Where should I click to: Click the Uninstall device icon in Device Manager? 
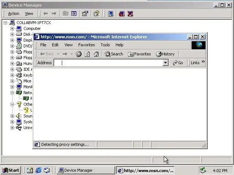pos(130,14)
